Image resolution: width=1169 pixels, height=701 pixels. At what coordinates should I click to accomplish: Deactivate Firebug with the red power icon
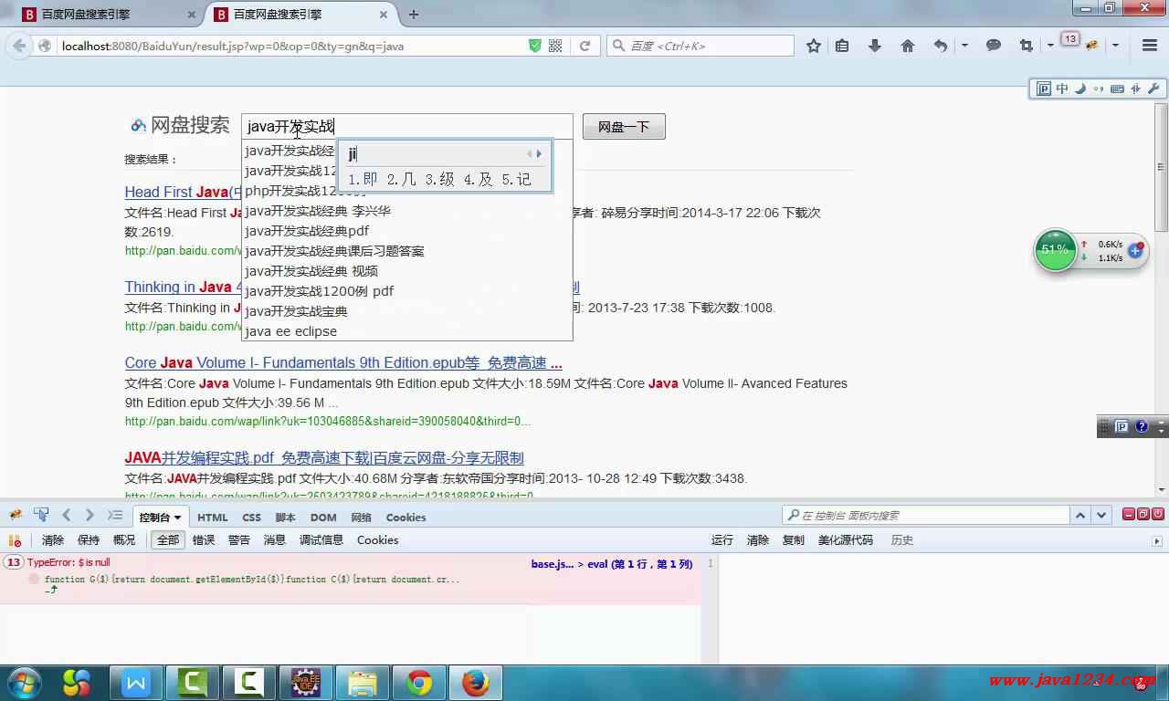click(1157, 515)
